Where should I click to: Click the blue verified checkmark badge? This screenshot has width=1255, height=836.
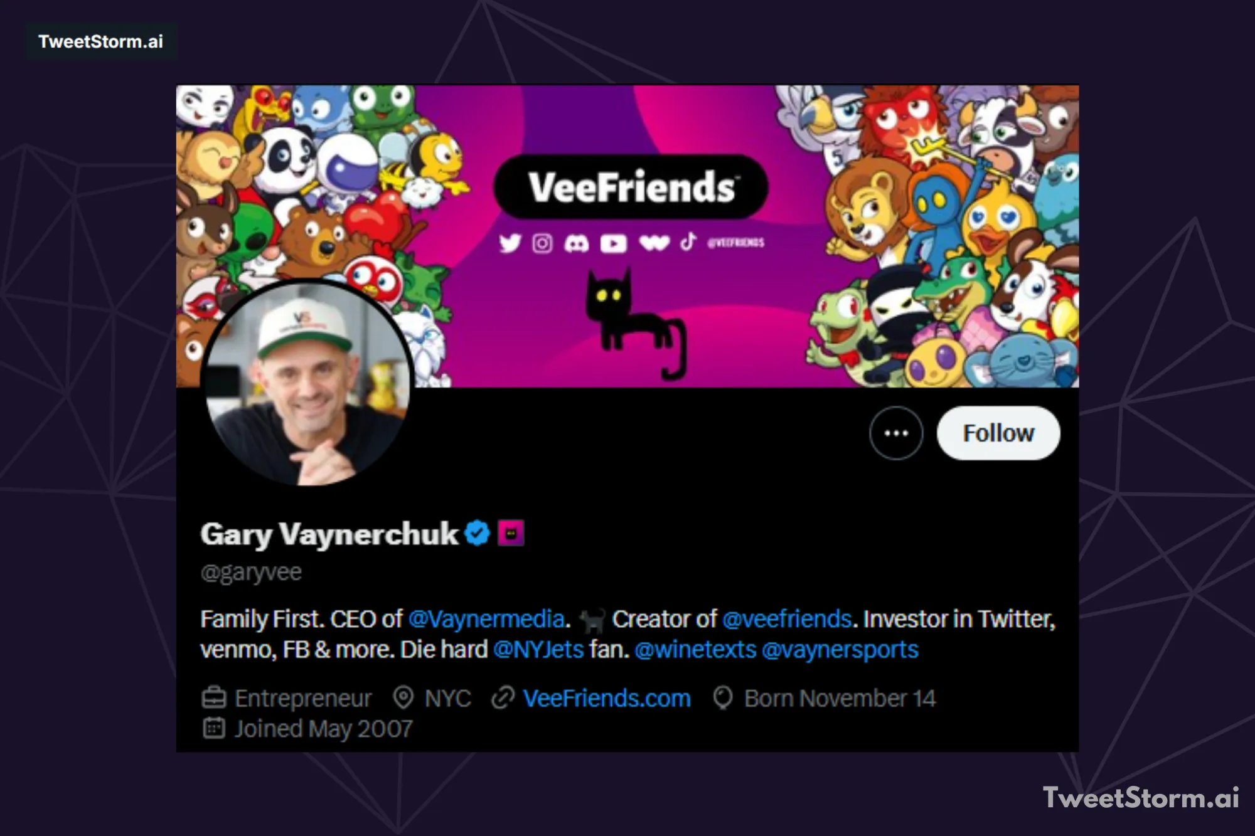click(475, 532)
